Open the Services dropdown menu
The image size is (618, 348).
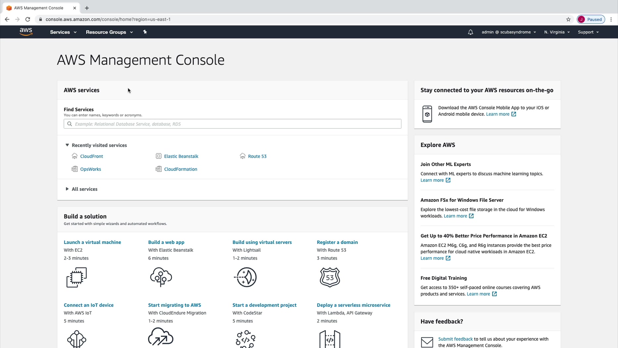pos(63,32)
